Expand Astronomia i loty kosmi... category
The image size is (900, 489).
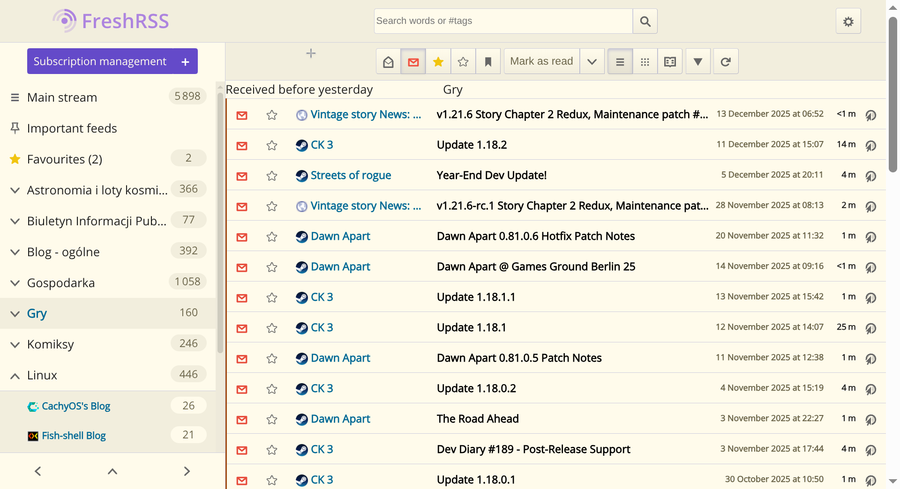pos(15,190)
